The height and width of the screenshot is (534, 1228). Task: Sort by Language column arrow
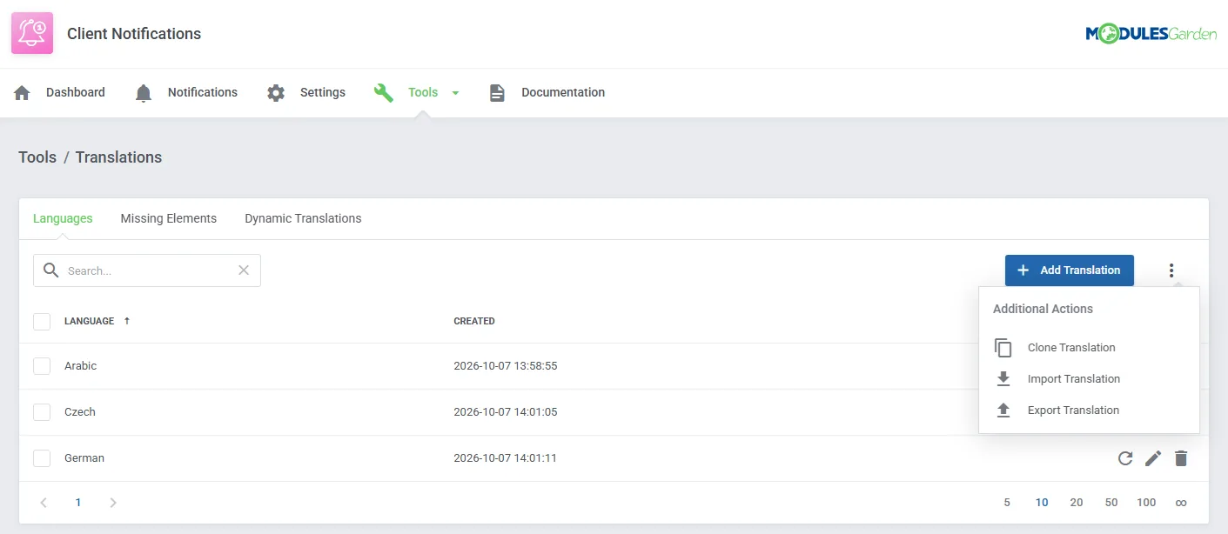(127, 321)
